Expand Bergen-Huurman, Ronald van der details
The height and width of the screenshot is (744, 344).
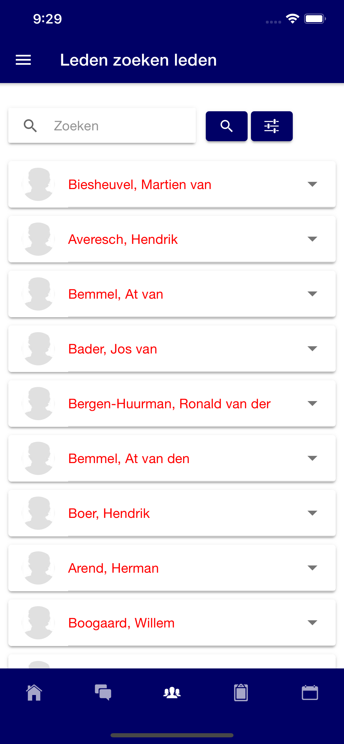point(312,404)
